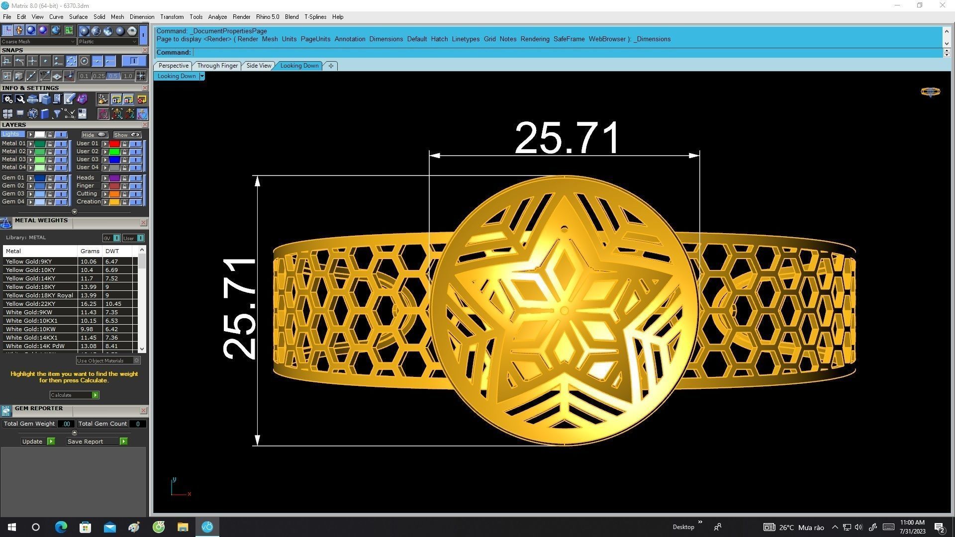Click the 45 degree angle constraint icon
The height and width of the screenshot is (537, 955).
[45, 76]
